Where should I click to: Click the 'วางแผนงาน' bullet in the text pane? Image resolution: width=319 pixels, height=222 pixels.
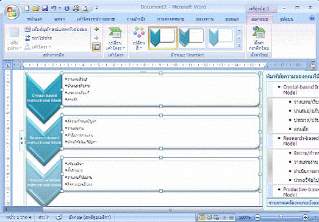coord(306,162)
